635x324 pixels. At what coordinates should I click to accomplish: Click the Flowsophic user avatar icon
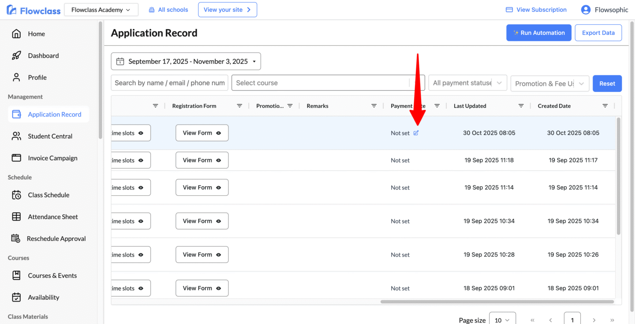tap(586, 10)
